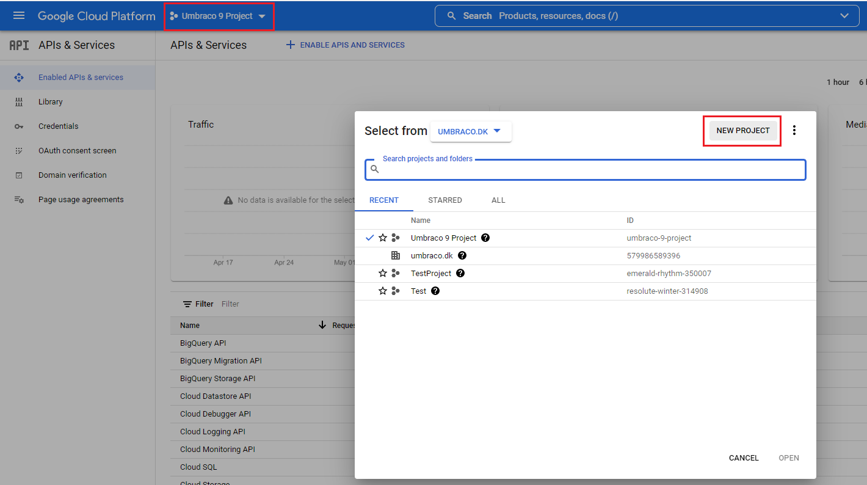Expand the search bar dropdown chevron
Viewport: 867px width, 485px height.
(x=845, y=16)
